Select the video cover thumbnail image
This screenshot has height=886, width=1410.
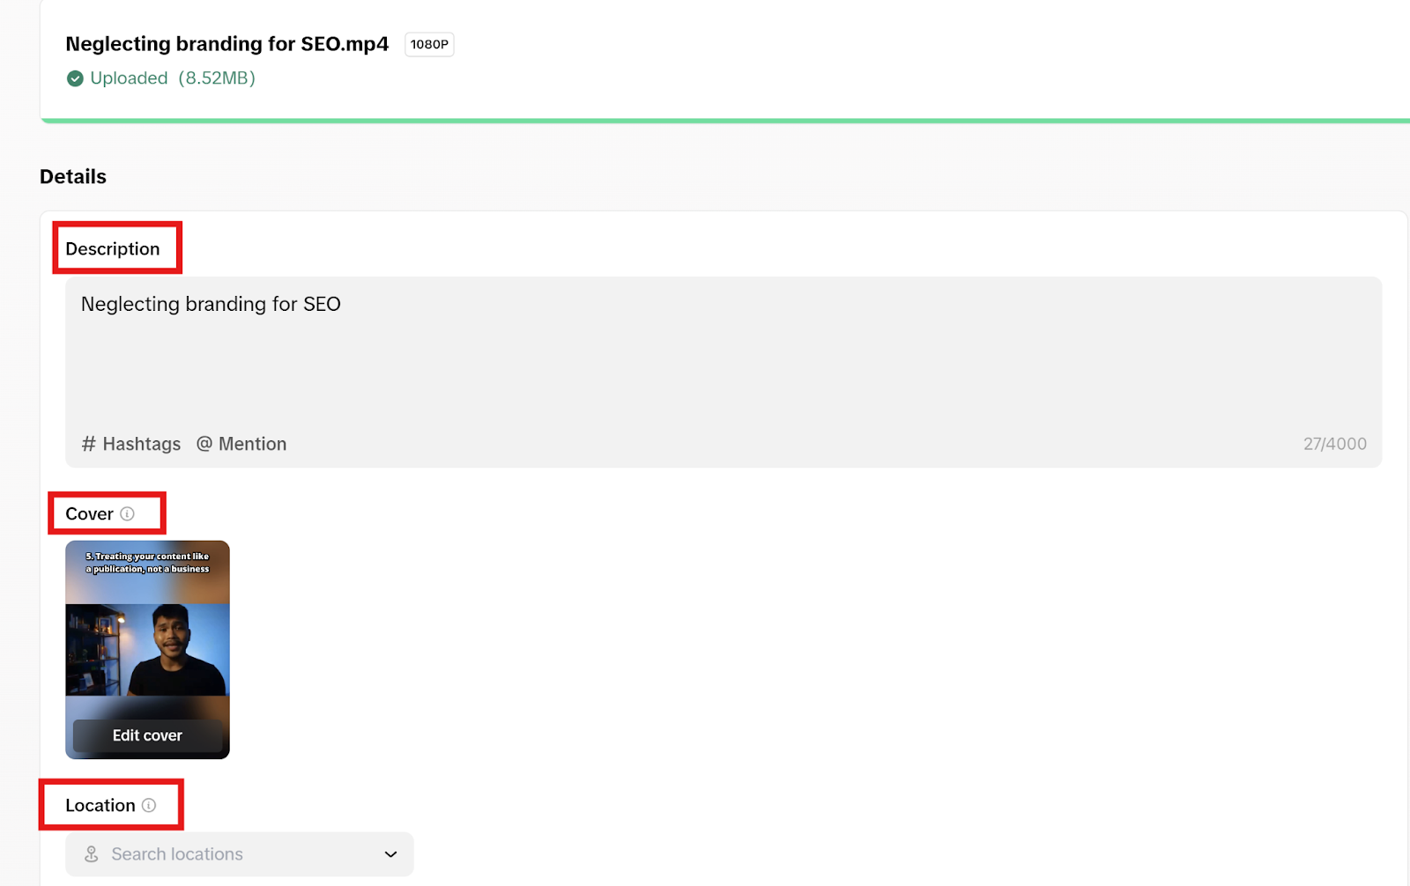click(147, 650)
